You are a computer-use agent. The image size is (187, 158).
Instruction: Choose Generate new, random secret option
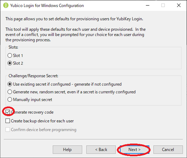click(x=10, y=92)
